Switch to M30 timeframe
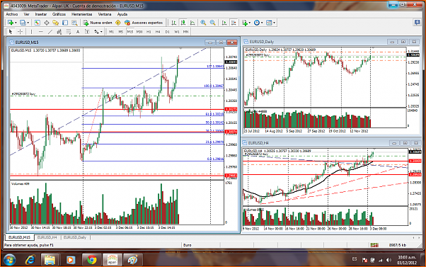This screenshot has height=267, width=426. click(x=139, y=32)
